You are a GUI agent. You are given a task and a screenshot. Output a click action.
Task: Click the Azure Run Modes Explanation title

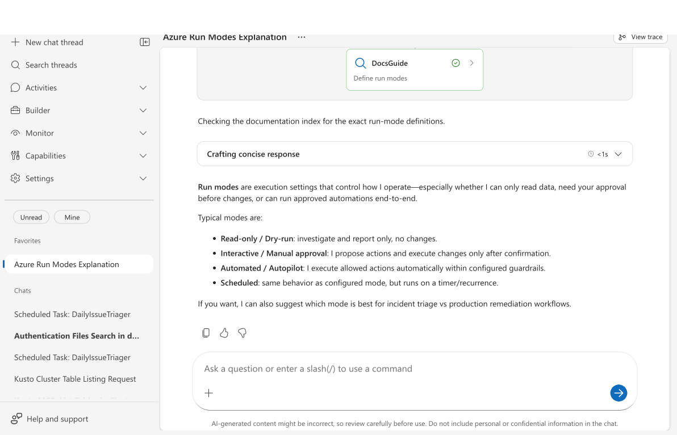point(224,37)
